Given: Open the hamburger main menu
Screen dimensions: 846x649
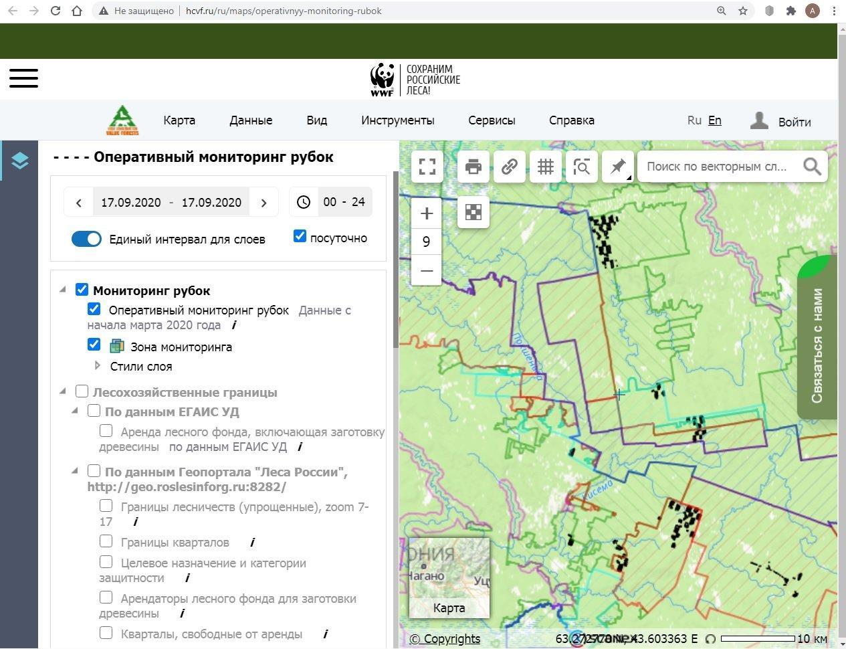Looking at the screenshot, I should point(23,78).
